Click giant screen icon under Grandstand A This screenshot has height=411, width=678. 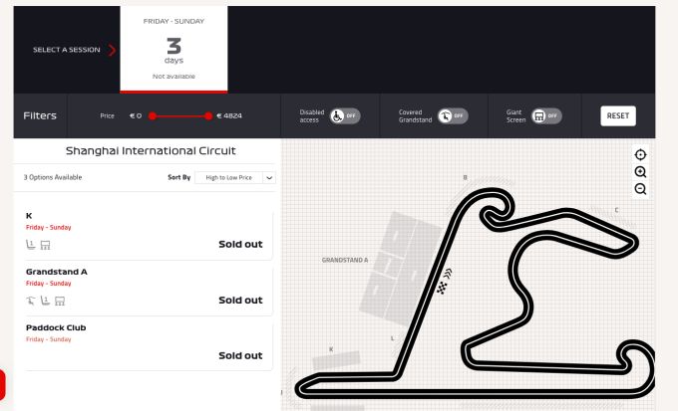click(x=60, y=301)
